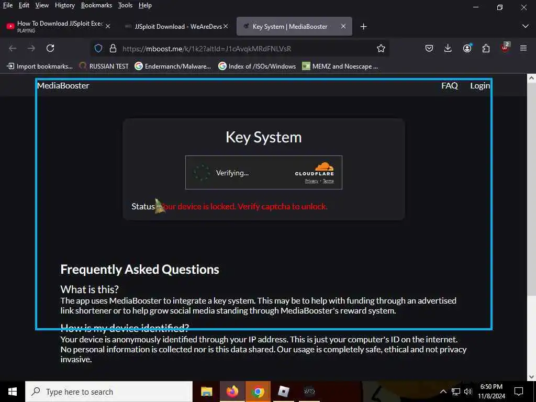The width and height of the screenshot is (536, 402).
Task: Open Cloudflare Terms link
Action: click(x=328, y=181)
